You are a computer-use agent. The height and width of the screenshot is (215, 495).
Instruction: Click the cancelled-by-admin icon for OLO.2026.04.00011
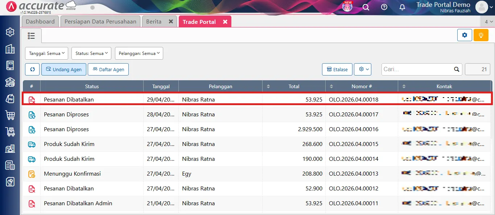point(32,203)
